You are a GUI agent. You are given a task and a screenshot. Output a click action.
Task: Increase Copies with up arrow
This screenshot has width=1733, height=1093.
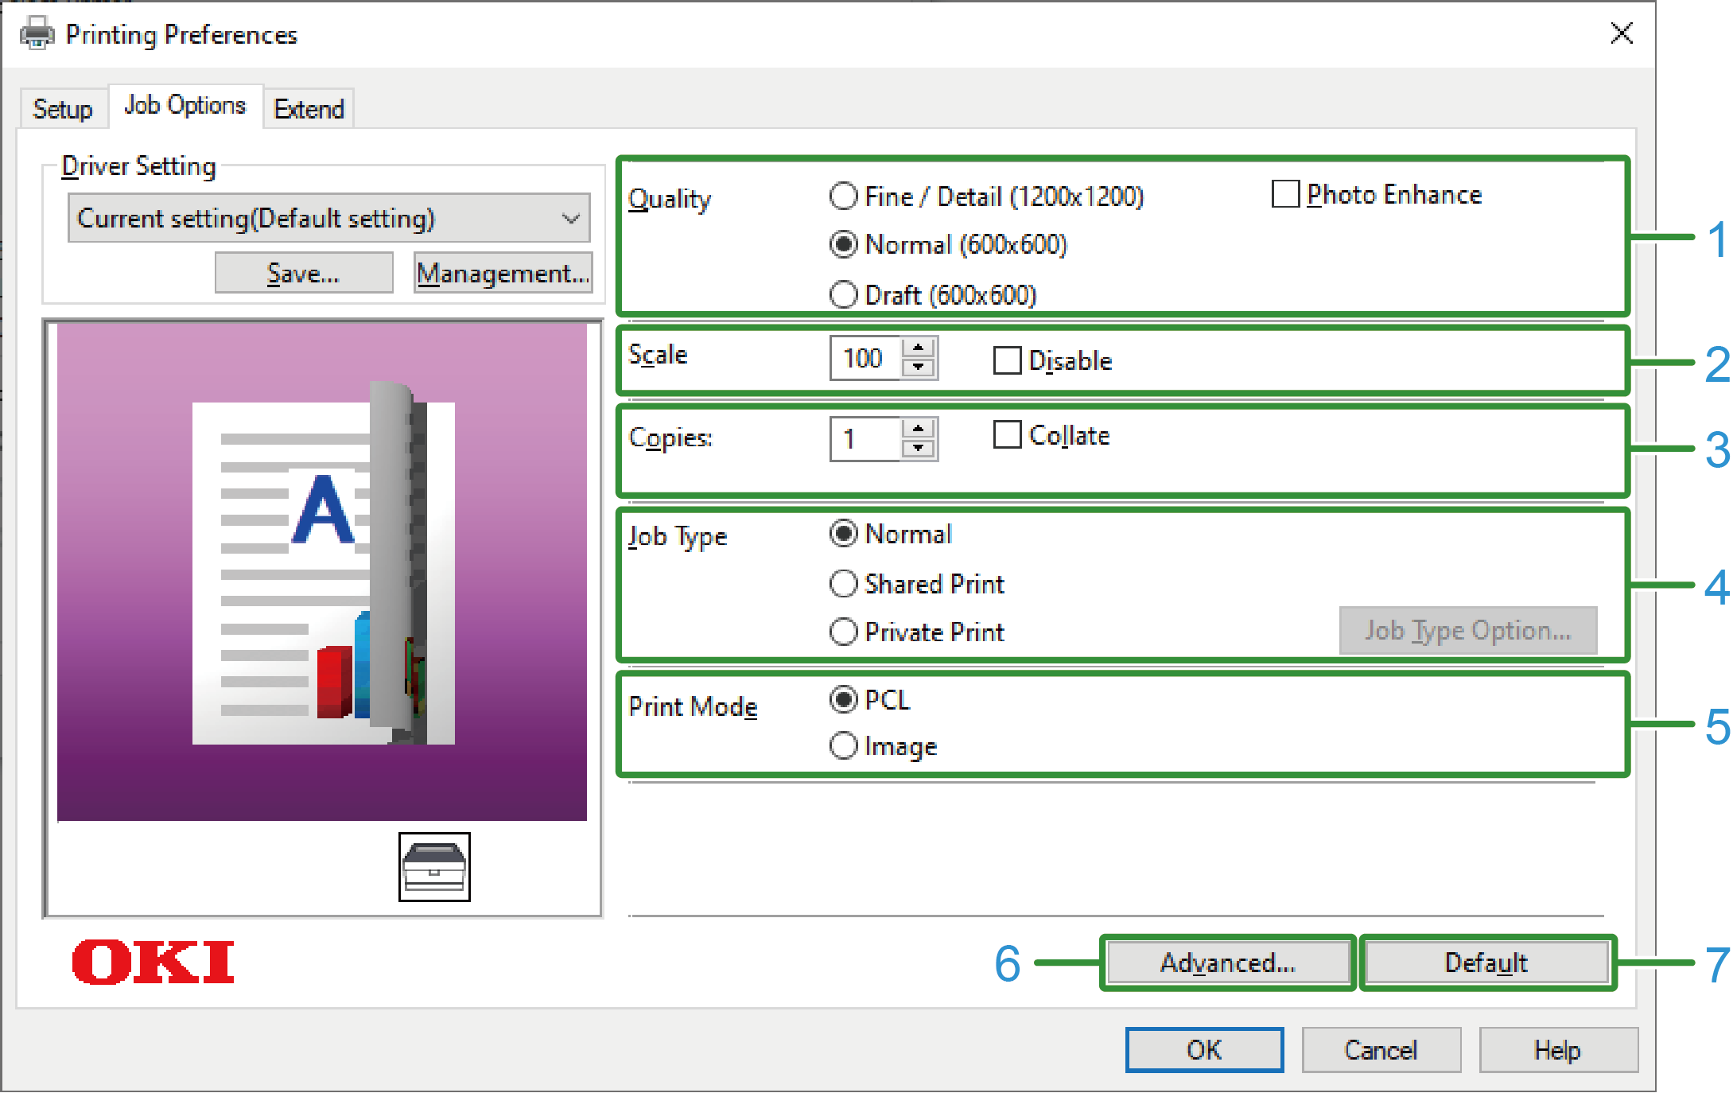(919, 430)
